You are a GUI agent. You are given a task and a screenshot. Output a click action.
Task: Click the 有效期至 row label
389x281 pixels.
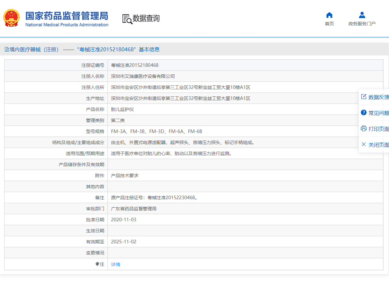(x=95, y=242)
